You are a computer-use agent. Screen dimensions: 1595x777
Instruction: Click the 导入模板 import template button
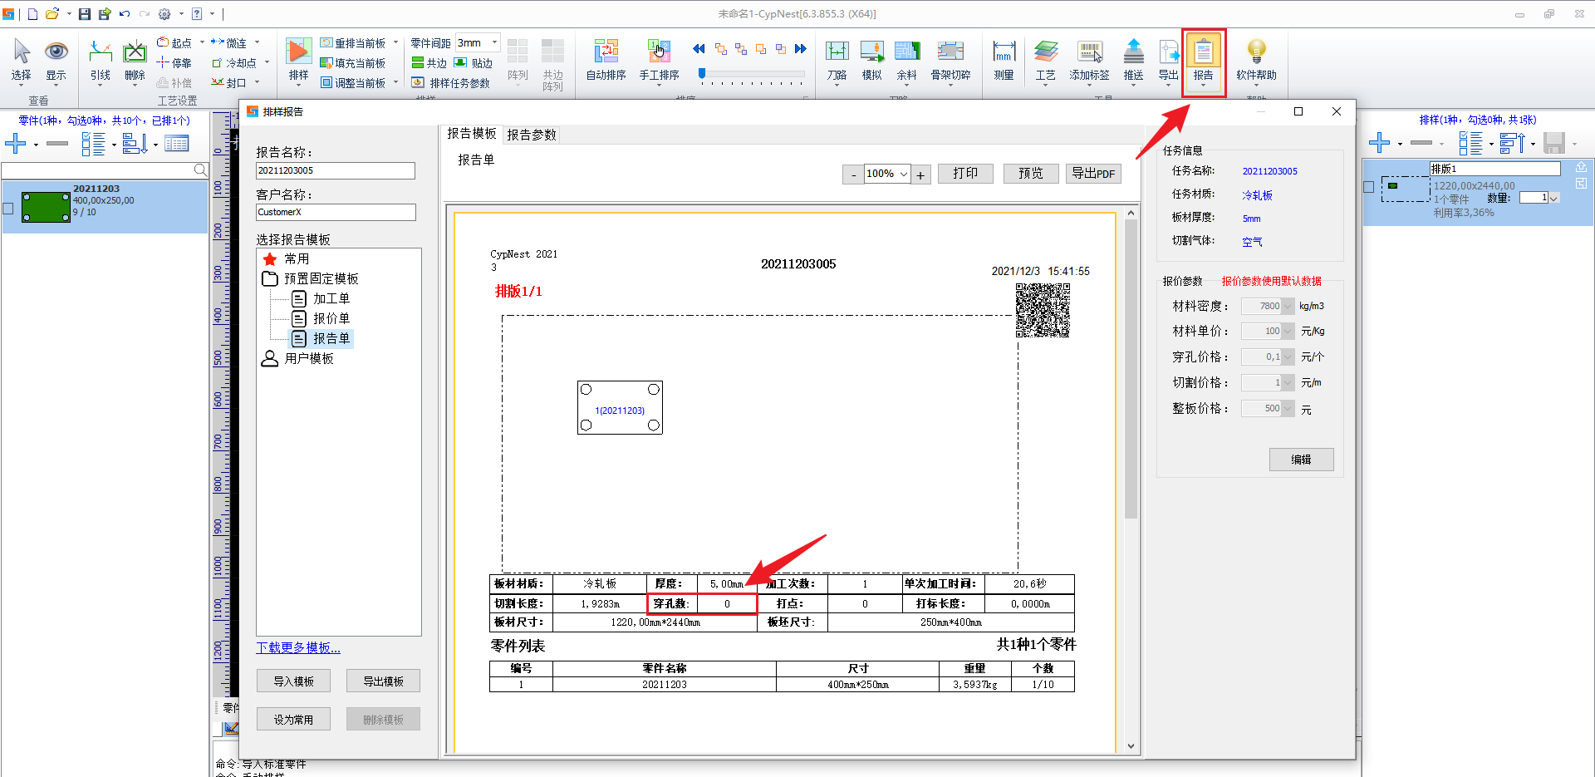point(293,681)
